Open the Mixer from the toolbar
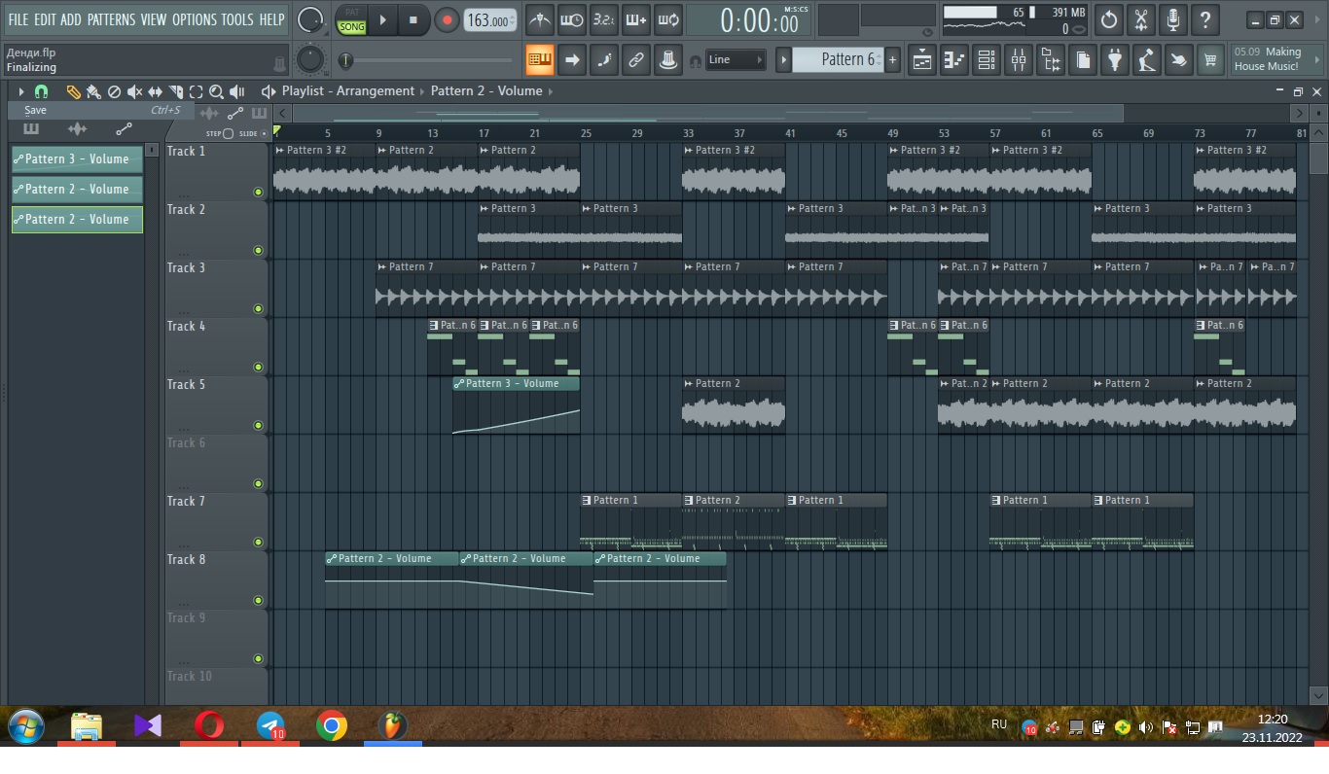 (x=1019, y=60)
